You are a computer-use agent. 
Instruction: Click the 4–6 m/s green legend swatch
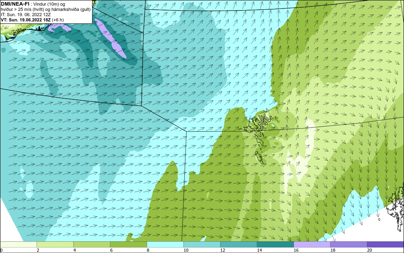(x=92, y=245)
